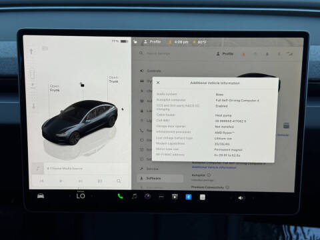Viewport: 320px width, 240px height.
Task: Close the Additional Vehicle Information dialog
Action: [x=158, y=83]
